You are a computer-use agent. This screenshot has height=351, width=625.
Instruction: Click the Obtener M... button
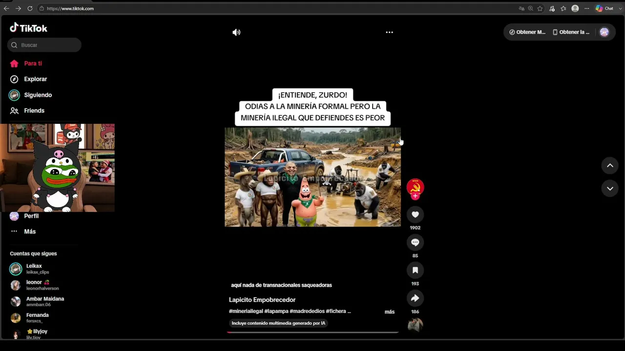(x=527, y=32)
